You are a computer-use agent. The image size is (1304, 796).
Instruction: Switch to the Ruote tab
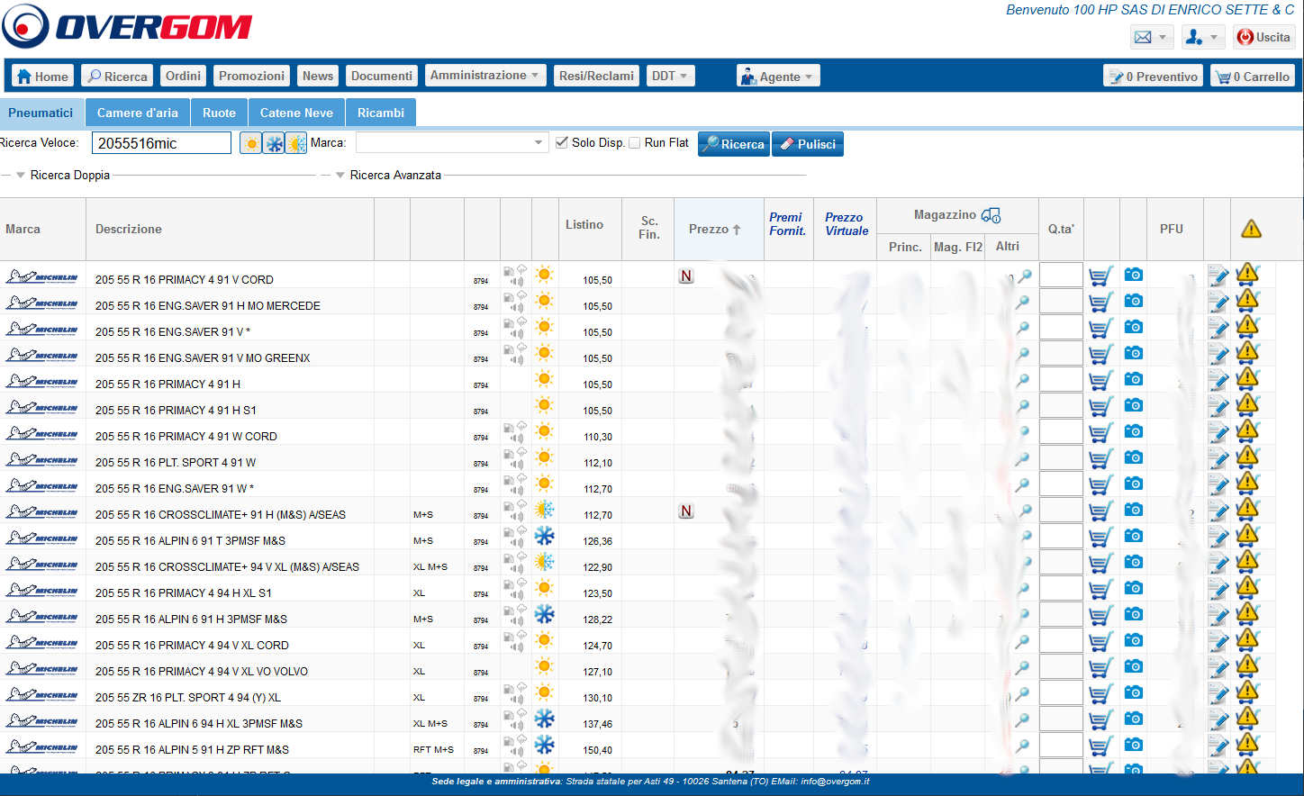[x=219, y=113]
